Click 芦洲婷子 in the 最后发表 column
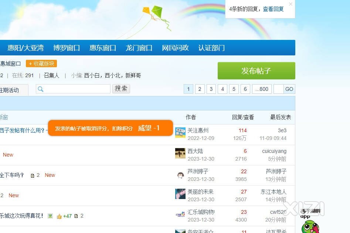Screen dimensions: 350x233 (276, 171)
